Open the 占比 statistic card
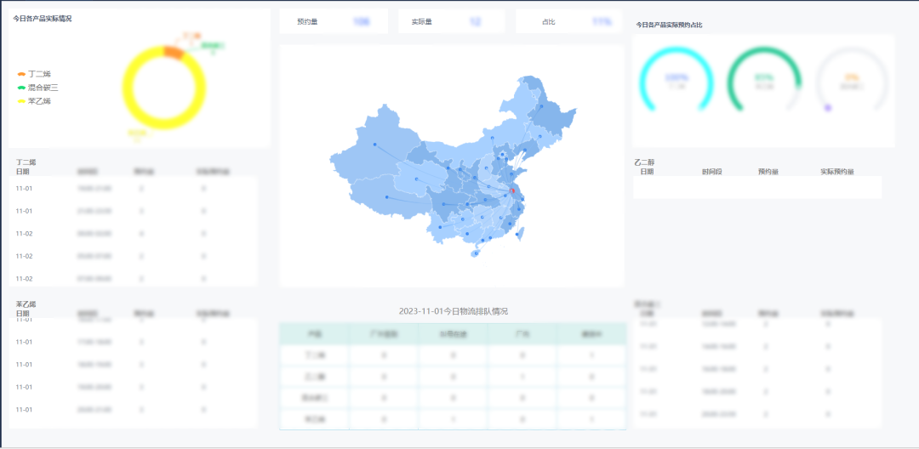The width and height of the screenshot is (919, 449). (569, 21)
